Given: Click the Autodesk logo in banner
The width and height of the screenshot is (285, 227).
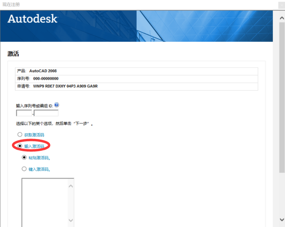Looking at the screenshot, I should click(x=33, y=19).
